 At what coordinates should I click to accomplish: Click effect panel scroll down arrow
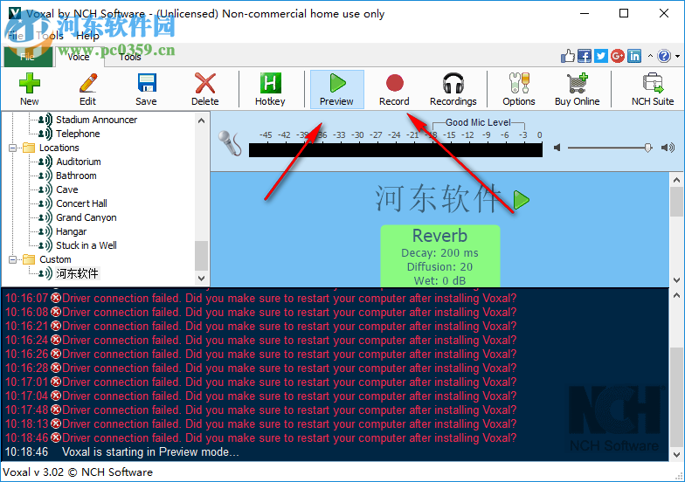676,279
